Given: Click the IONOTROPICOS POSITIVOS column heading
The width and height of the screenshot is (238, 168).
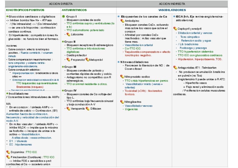Looking at the screenshot, I should tap(25, 10).
